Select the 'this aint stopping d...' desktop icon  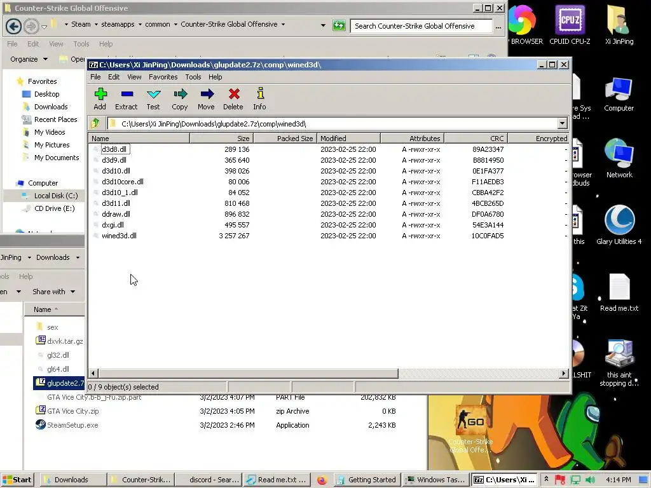click(x=619, y=363)
